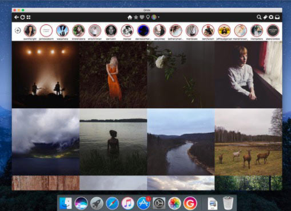Open the blue silhouette story avatar
This screenshot has height=211, width=291.
(143, 30)
